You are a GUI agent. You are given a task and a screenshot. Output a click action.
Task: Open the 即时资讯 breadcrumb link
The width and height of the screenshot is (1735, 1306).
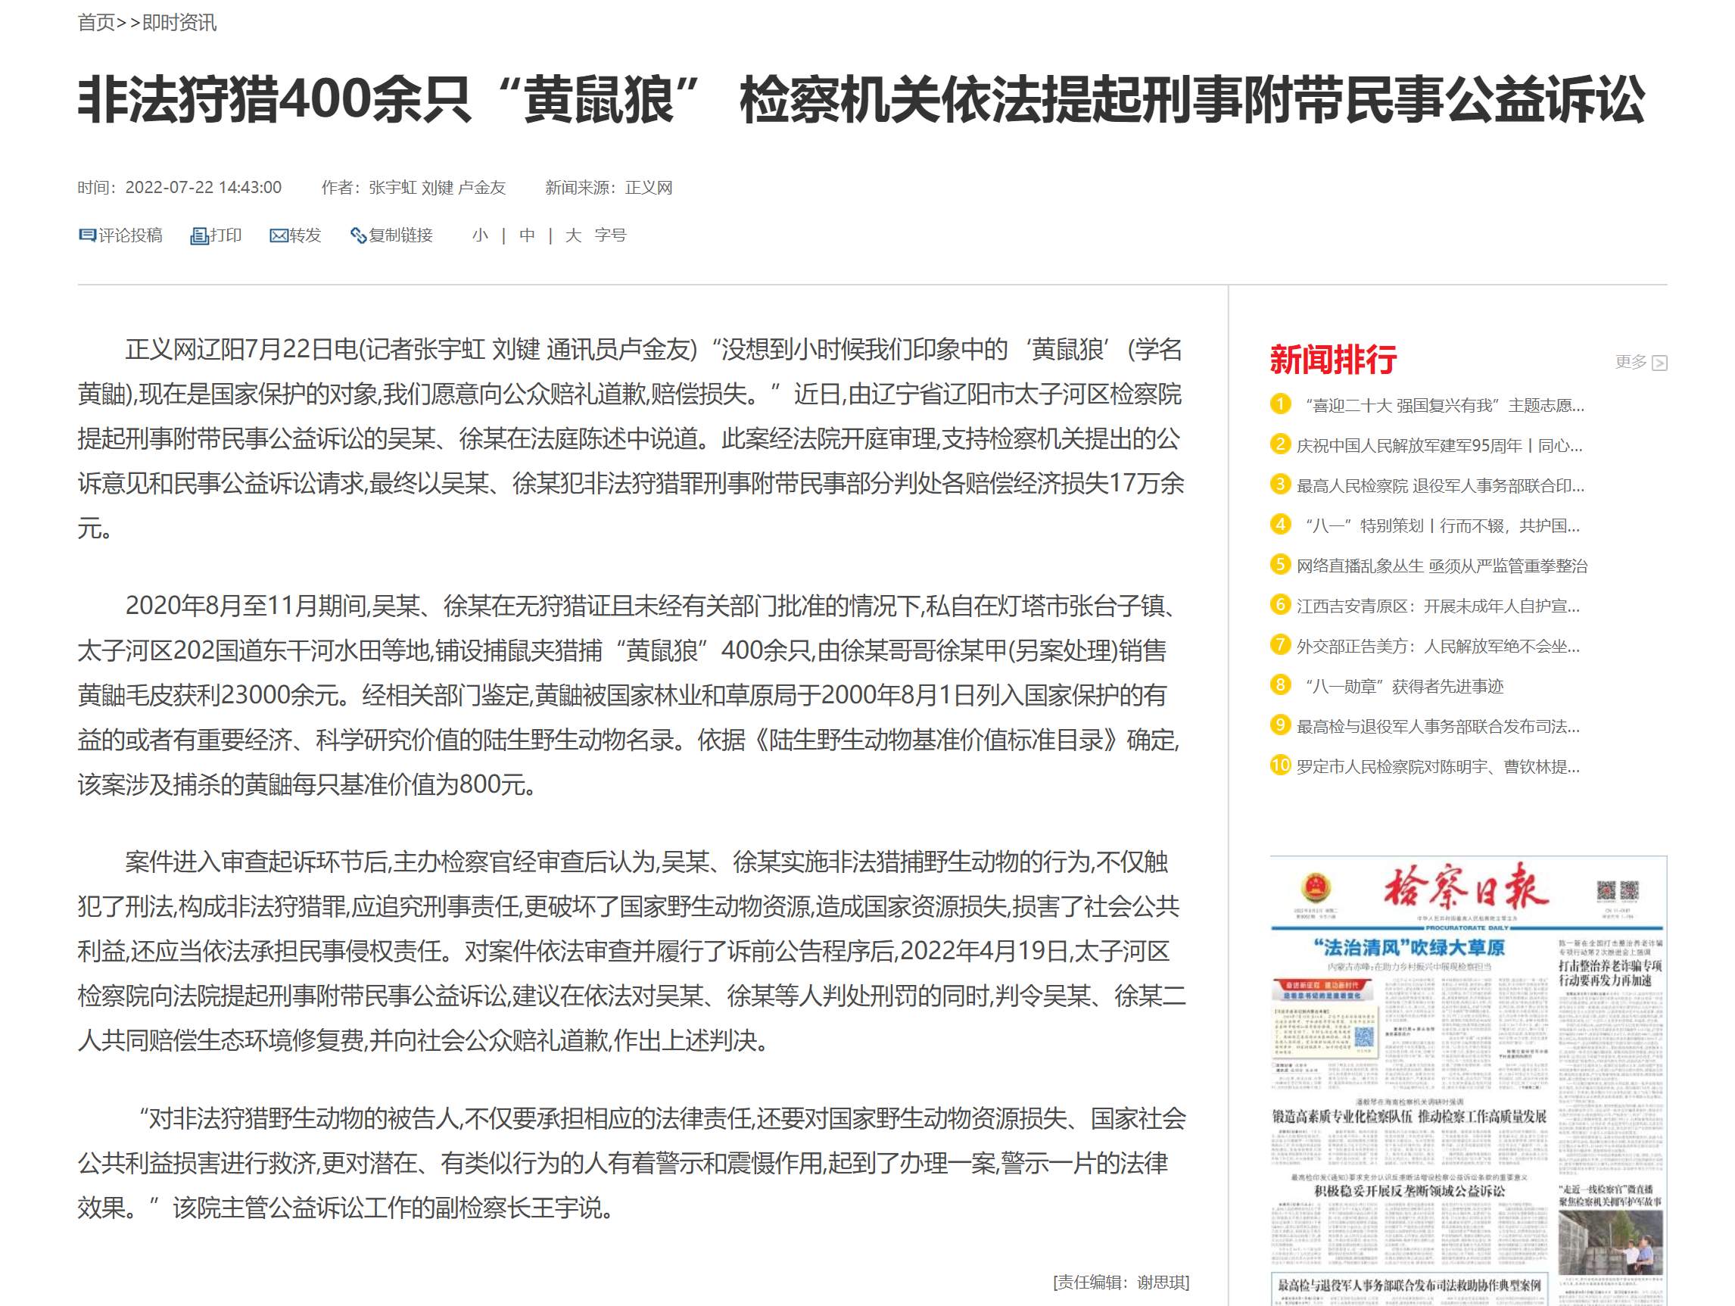coord(179,23)
